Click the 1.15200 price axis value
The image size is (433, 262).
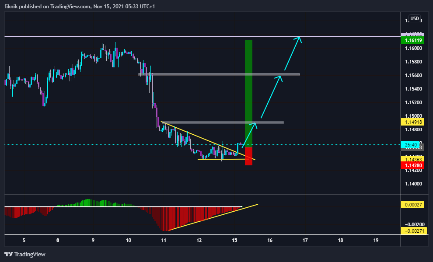point(413,102)
